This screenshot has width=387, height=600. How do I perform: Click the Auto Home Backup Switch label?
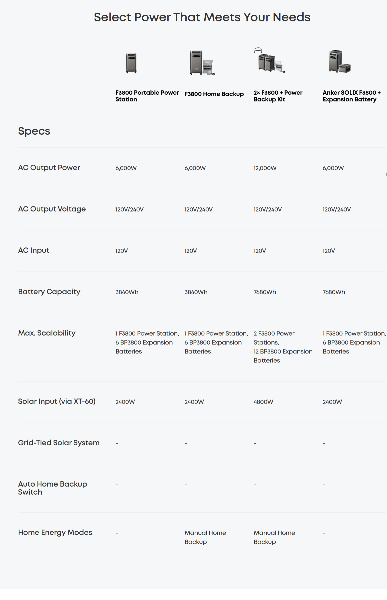tap(52, 488)
